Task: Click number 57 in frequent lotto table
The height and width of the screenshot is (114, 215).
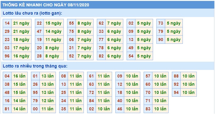Action: [x=148, y=76]
